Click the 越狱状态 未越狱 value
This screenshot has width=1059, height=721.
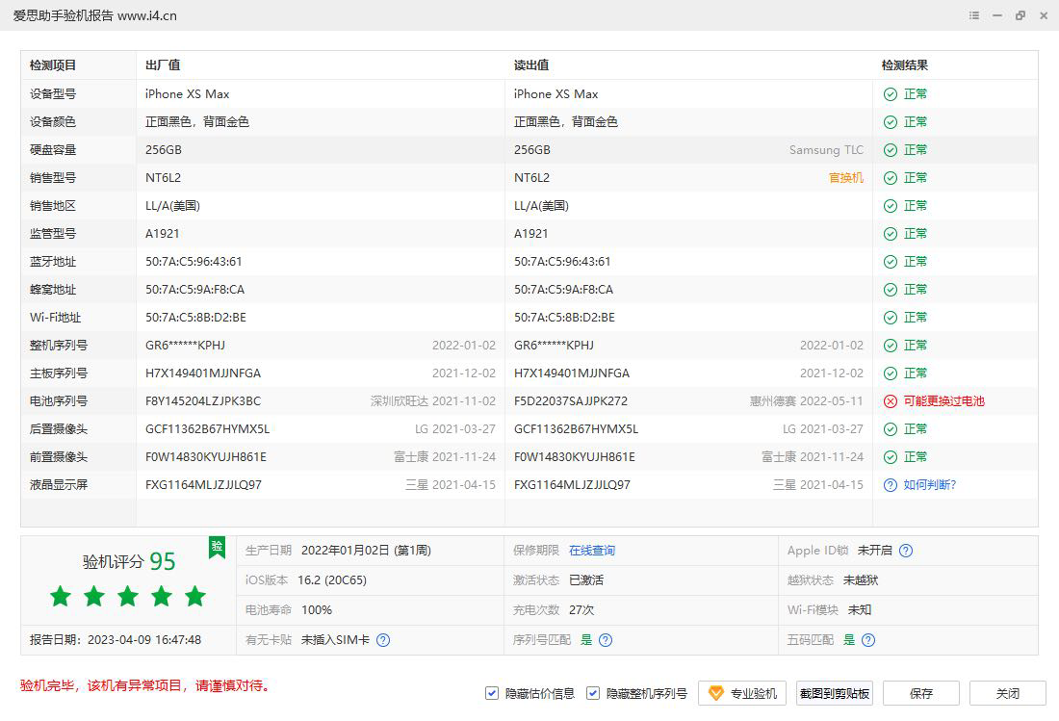[861, 580]
